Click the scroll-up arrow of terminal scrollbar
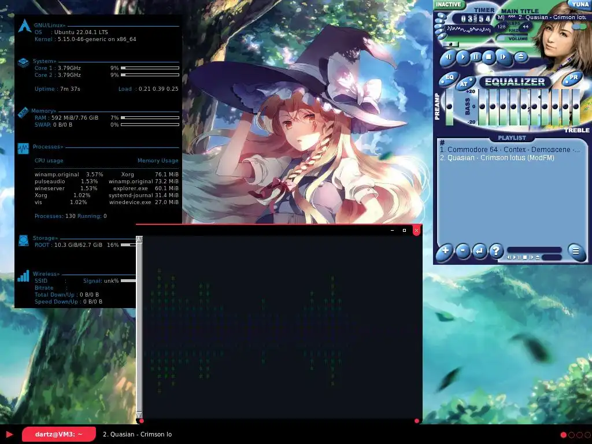The image size is (592, 444). point(139,239)
